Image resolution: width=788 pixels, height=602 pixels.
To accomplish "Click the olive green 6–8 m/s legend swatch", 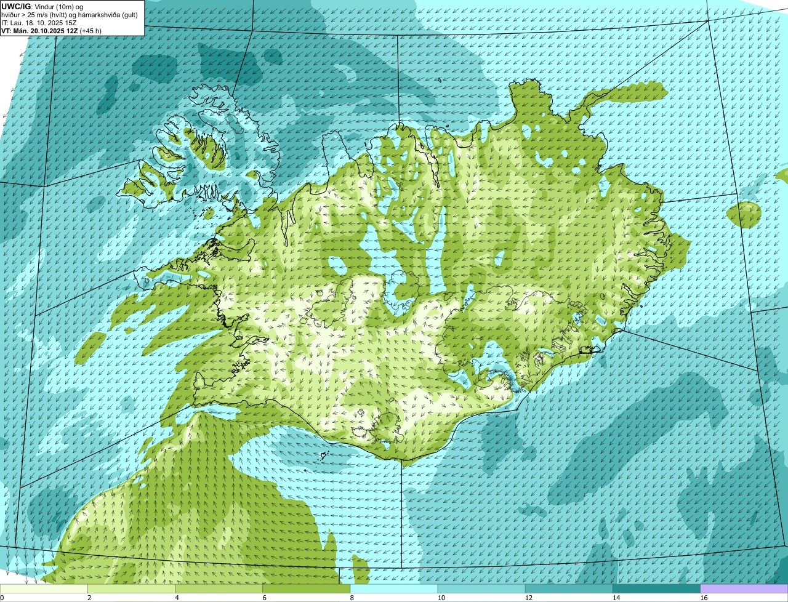I will [307, 588].
